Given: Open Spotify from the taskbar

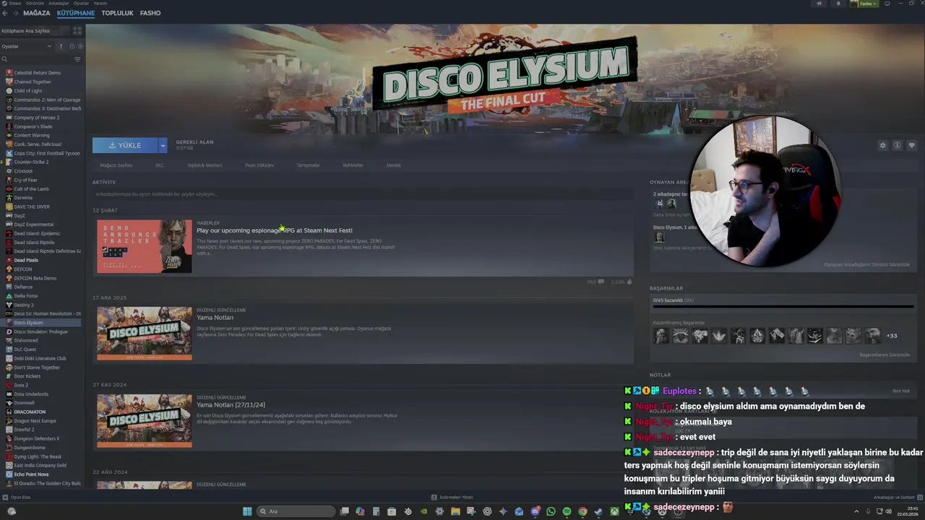Looking at the screenshot, I should click(x=567, y=511).
